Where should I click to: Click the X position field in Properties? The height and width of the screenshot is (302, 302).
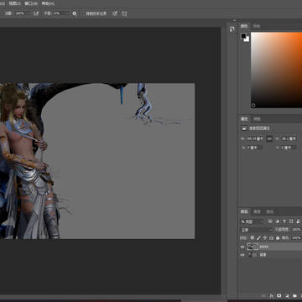tap(254, 148)
